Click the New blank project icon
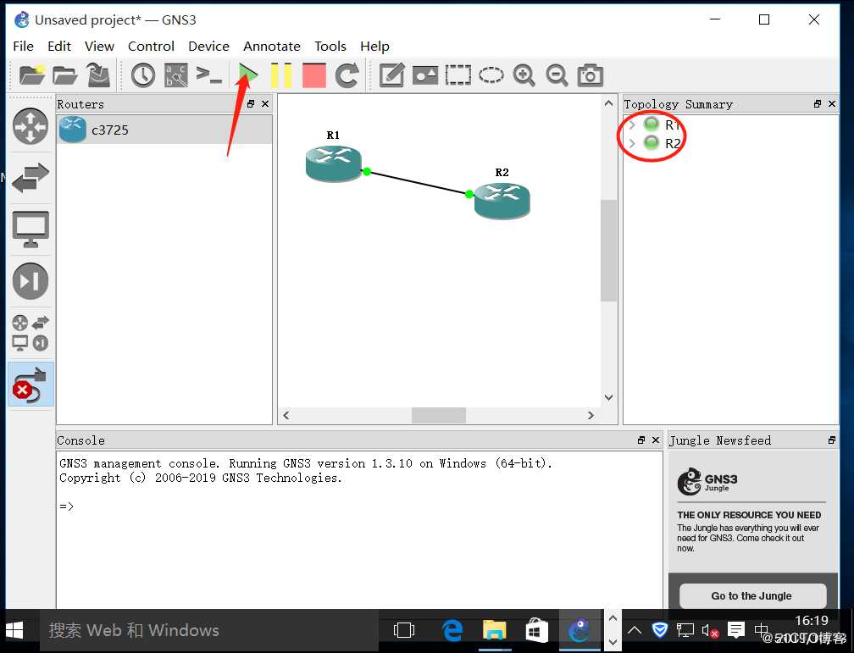 pos(31,75)
